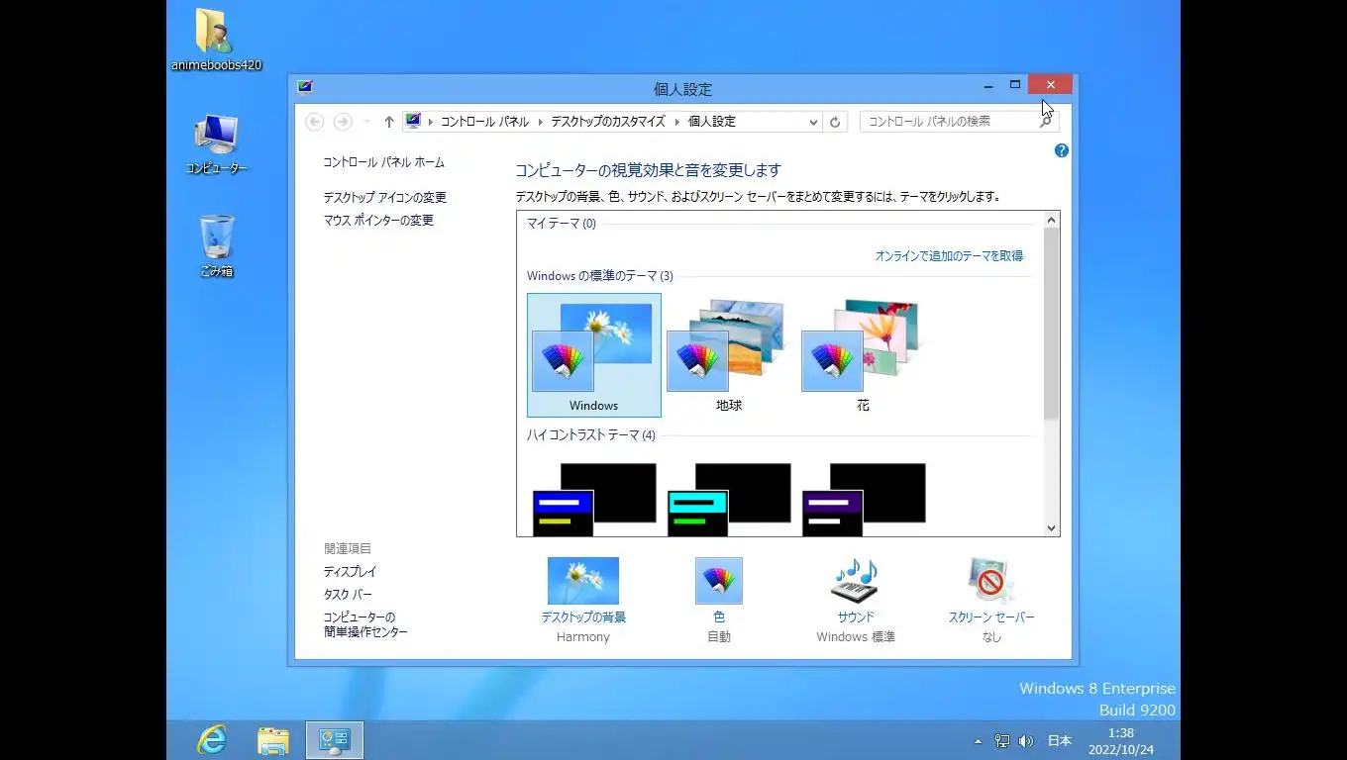The width and height of the screenshot is (1347, 760).
Task: Click the magnifier search icon
Action: (x=1046, y=121)
